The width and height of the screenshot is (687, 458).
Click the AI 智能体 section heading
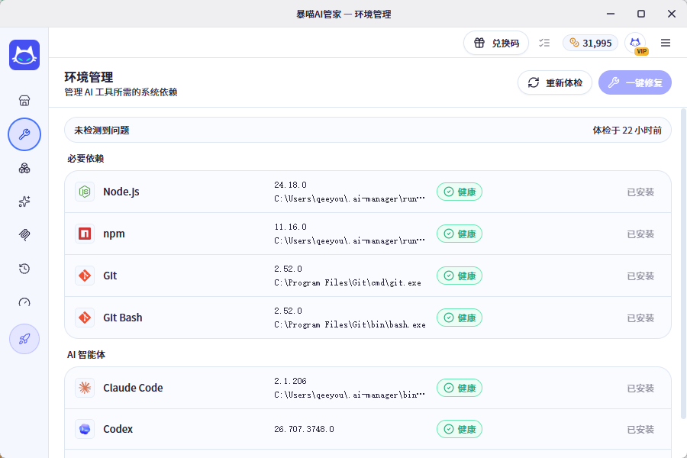(86, 354)
